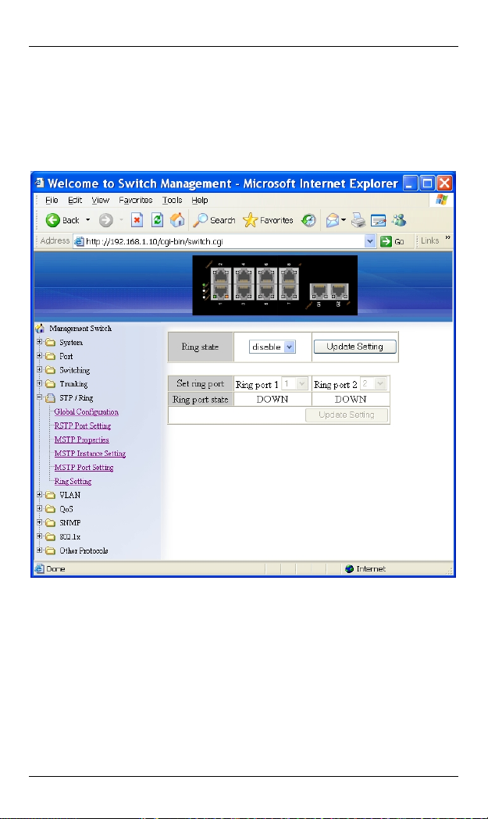Click the Ring port 2 DOWN state cell
This screenshot has height=819, width=488.
click(x=351, y=400)
